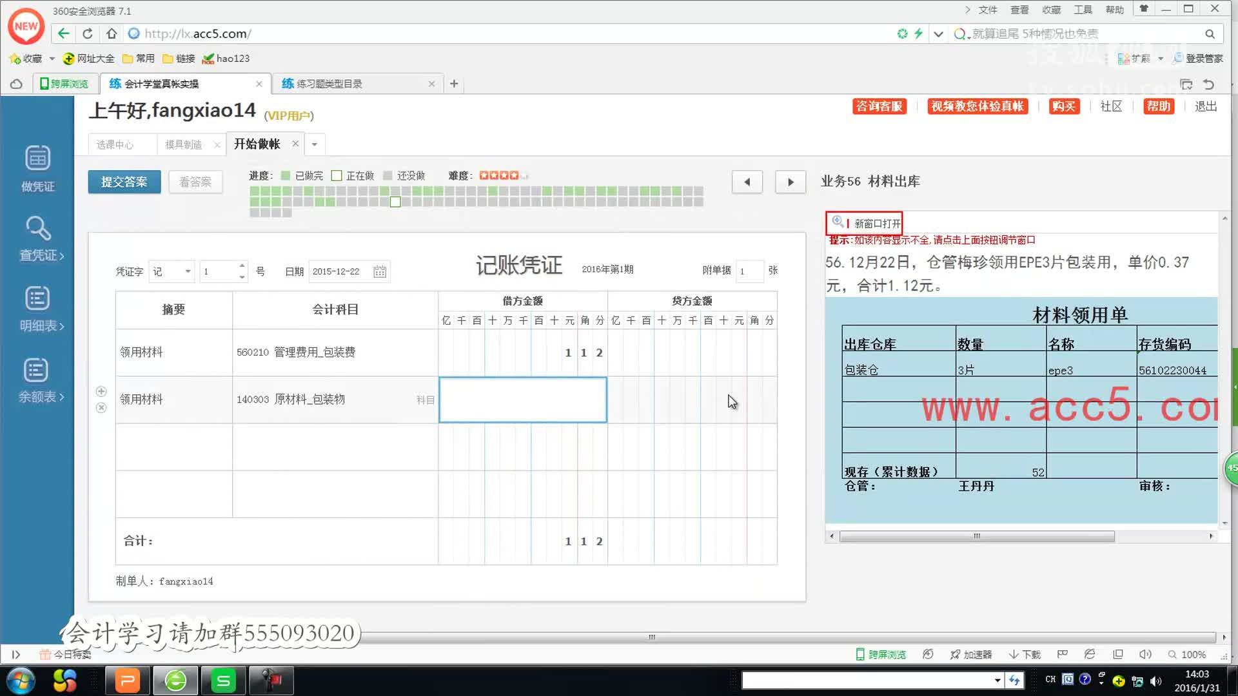
Task: Go to the next business item arrow
Action: (x=790, y=182)
